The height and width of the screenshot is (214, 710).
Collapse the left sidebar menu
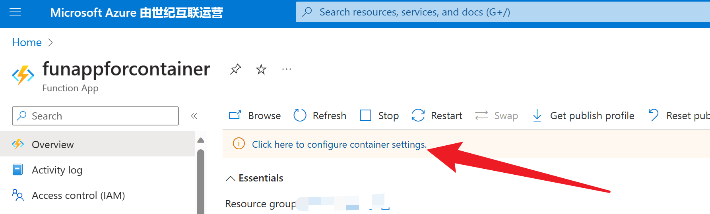(194, 116)
